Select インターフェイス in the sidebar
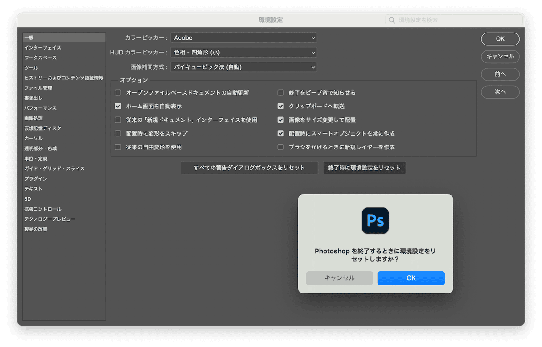The width and height of the screenshot is (542, 347). point(43,48)
